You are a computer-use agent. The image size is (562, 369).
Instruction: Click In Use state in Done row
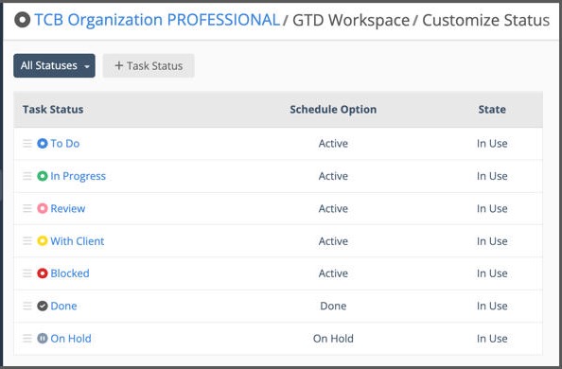coord(492,306)
